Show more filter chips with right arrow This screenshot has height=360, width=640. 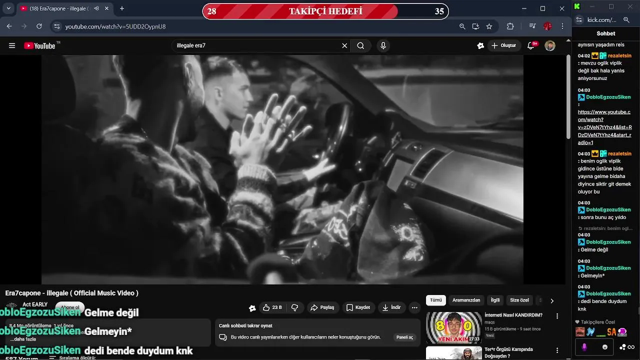pyautogui.click(x=552, y=301)
